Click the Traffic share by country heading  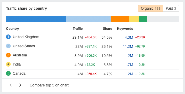click(x=26, y=8)
